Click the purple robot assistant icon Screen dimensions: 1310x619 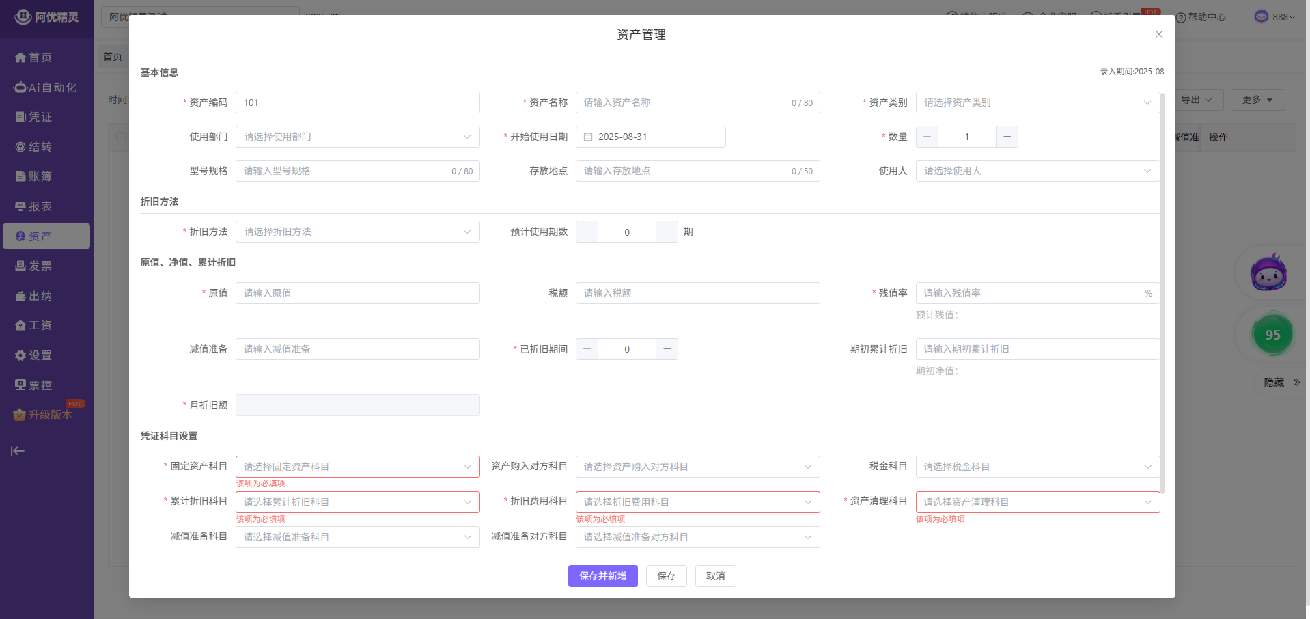pos(1268,273)
